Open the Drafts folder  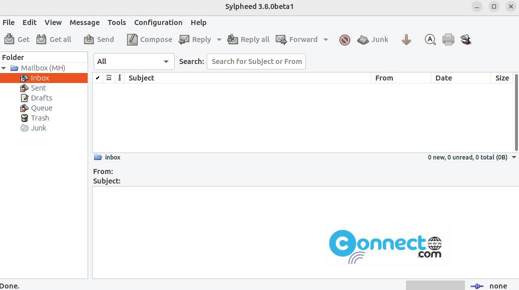[42, 98]
